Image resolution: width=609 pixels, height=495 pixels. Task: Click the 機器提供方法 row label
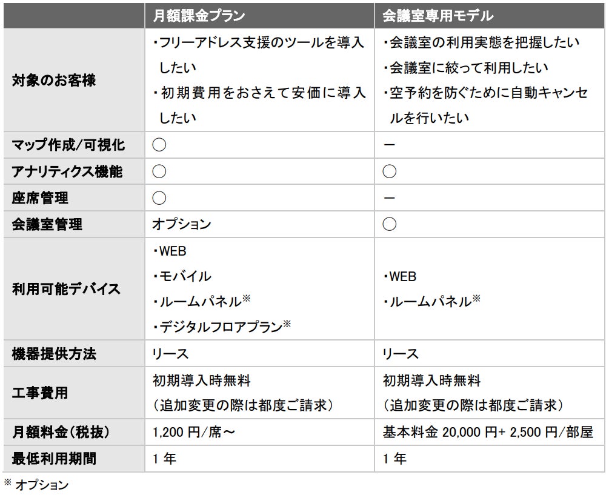pyautogui.click(x=54, y=354)
